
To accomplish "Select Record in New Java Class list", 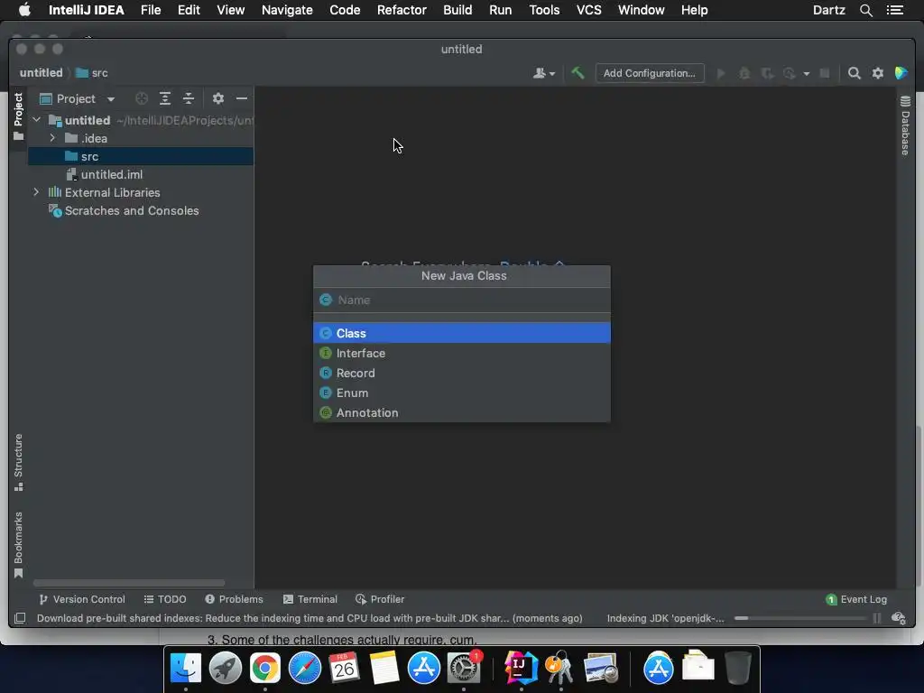I will (x=462, y=373).
